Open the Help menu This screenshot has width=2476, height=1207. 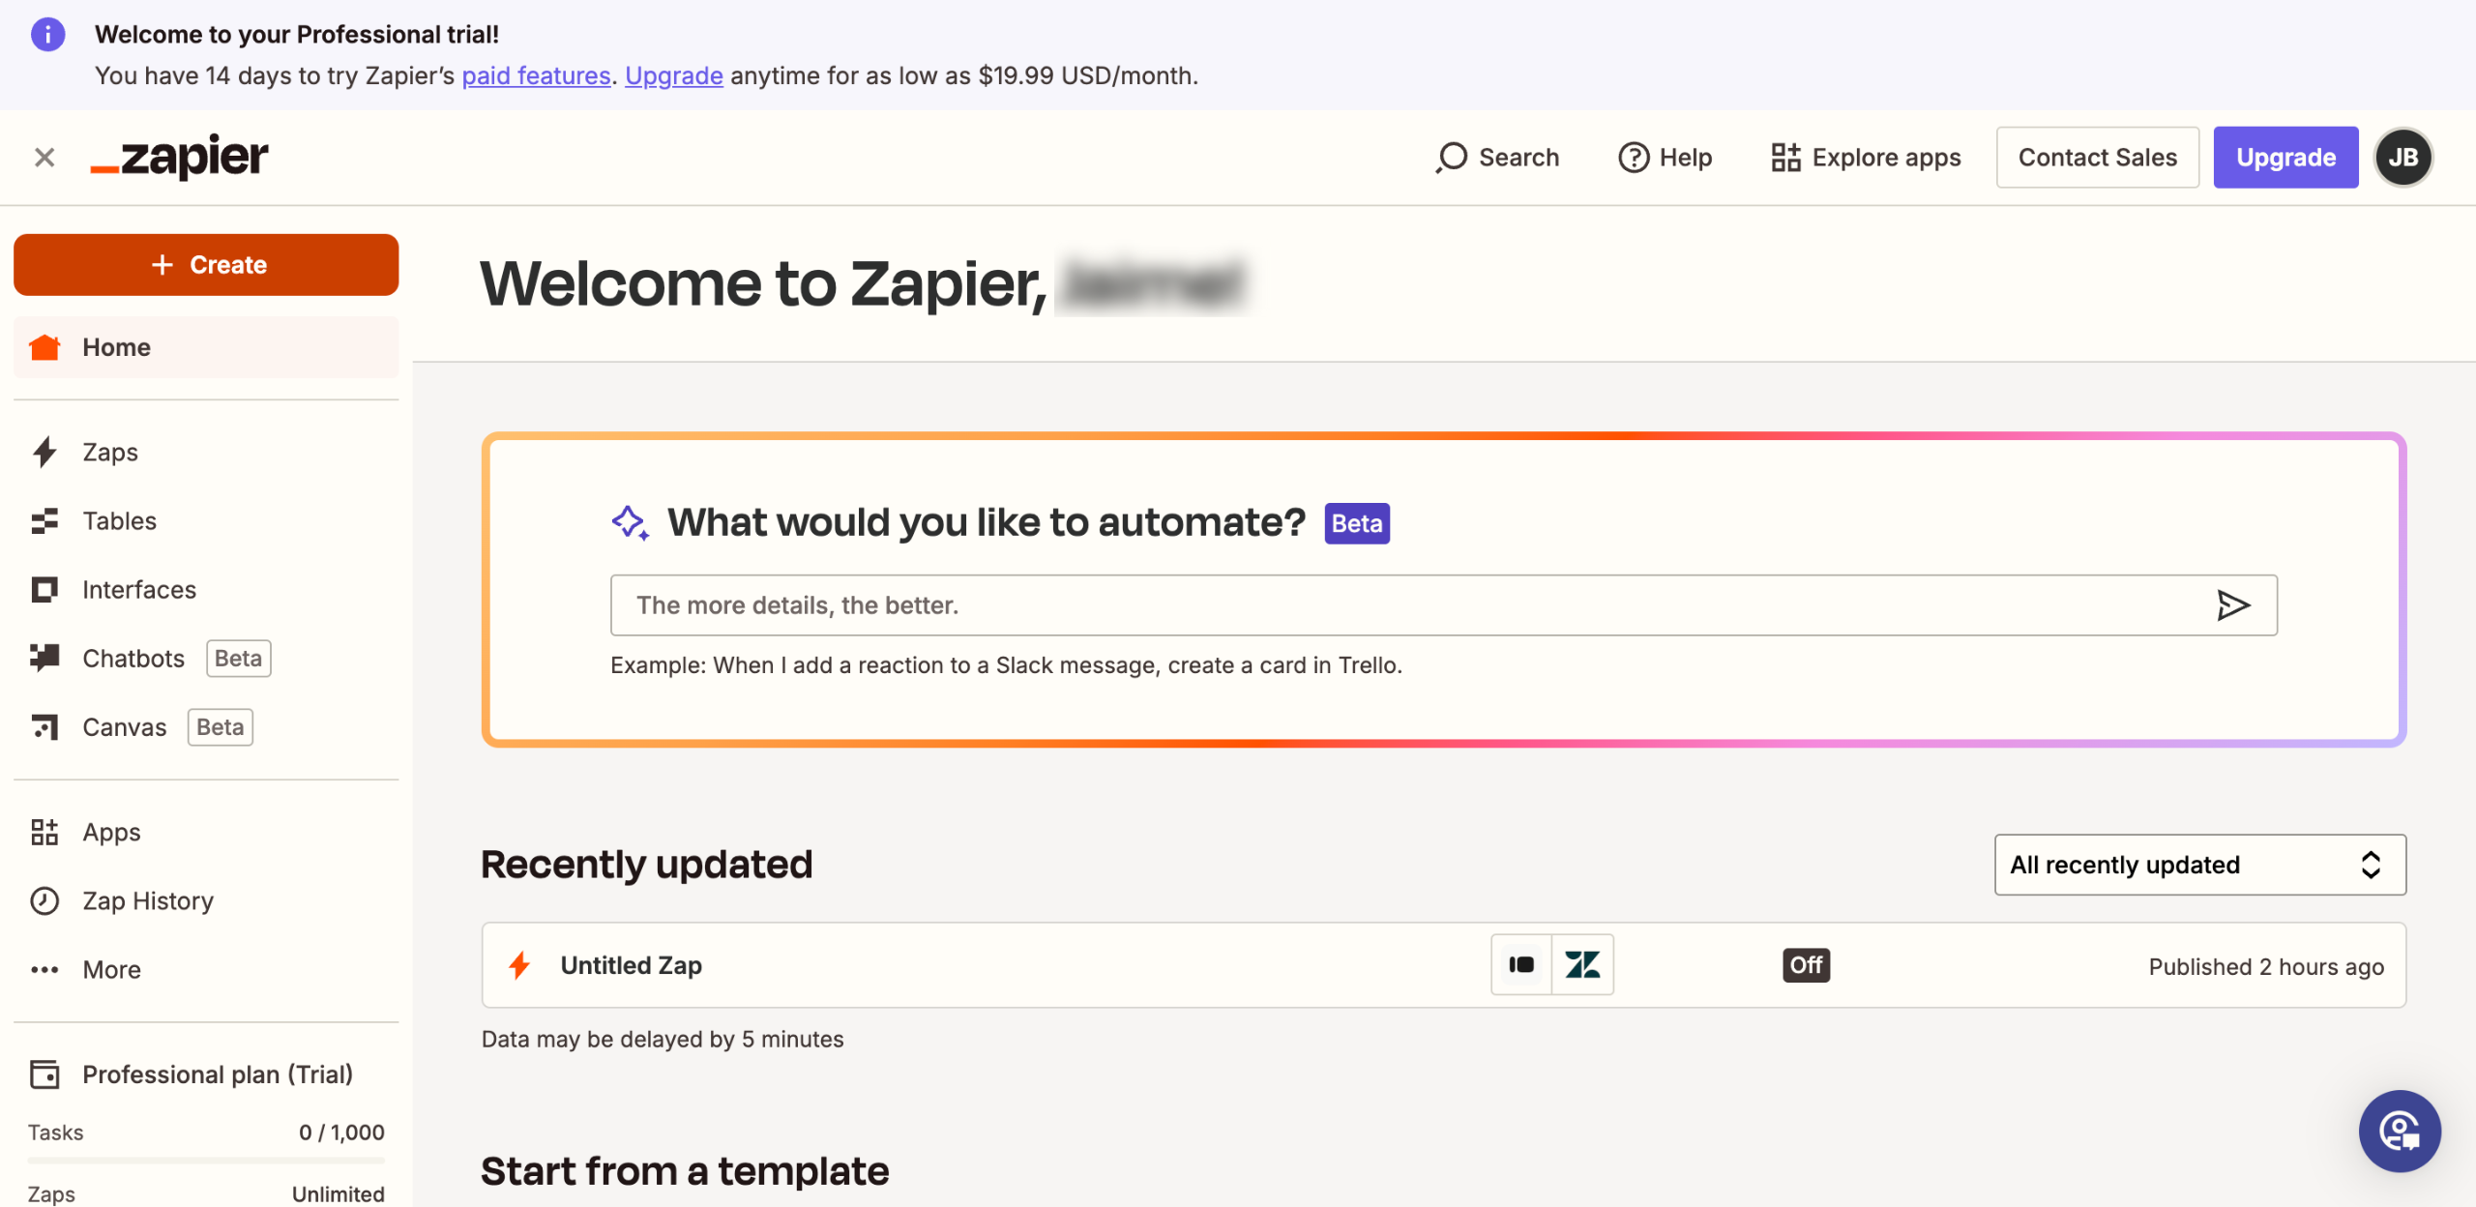[x=1665, y=158]
